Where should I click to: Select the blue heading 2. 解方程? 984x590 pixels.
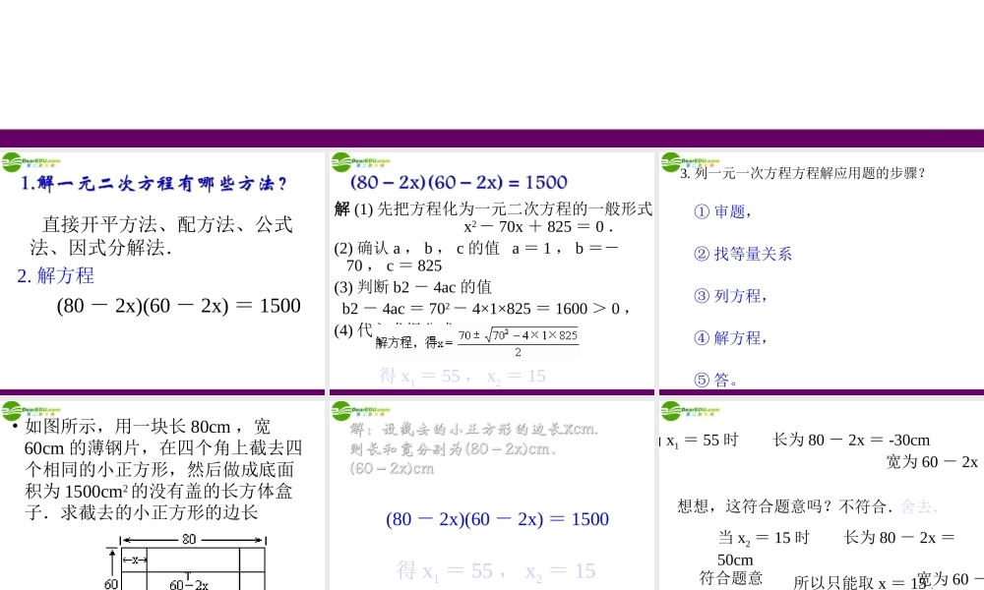point(56,276)
